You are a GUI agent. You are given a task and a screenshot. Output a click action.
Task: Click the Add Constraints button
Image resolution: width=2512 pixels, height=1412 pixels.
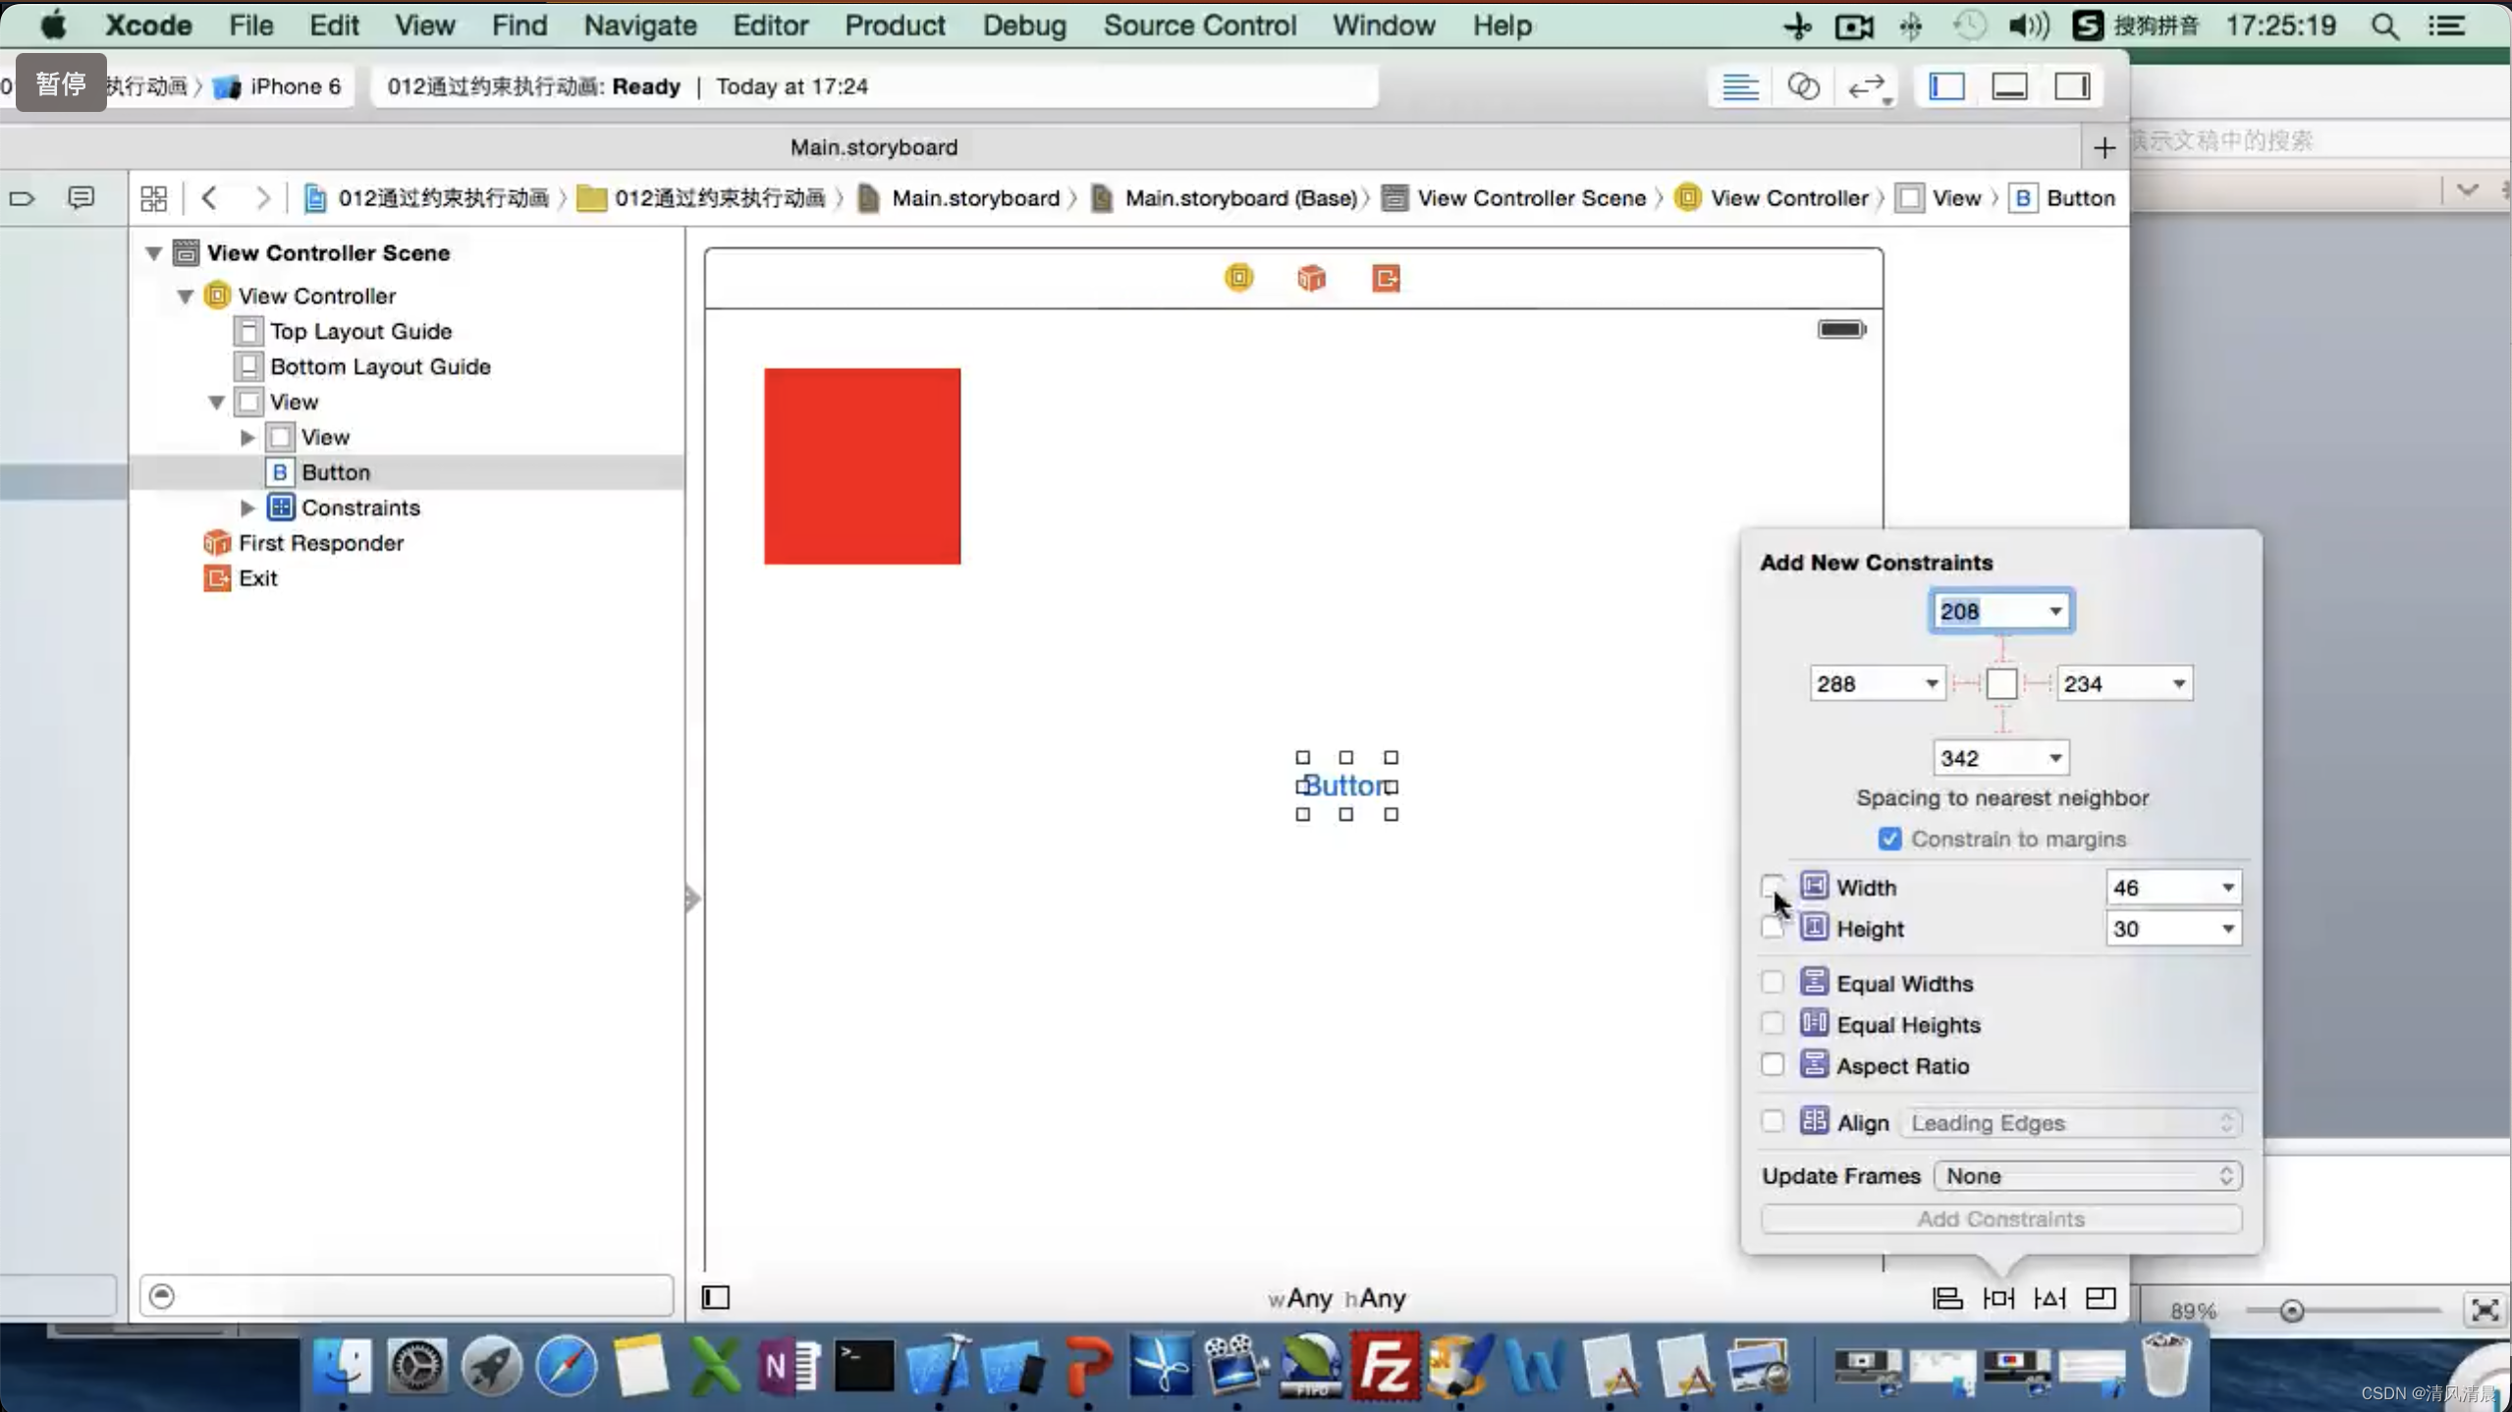click(2001, 1219)
